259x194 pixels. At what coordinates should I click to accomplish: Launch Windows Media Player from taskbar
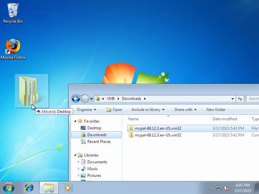pos(68,188)
